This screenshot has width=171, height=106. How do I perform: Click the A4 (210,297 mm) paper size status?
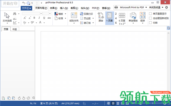pos(70,103)
